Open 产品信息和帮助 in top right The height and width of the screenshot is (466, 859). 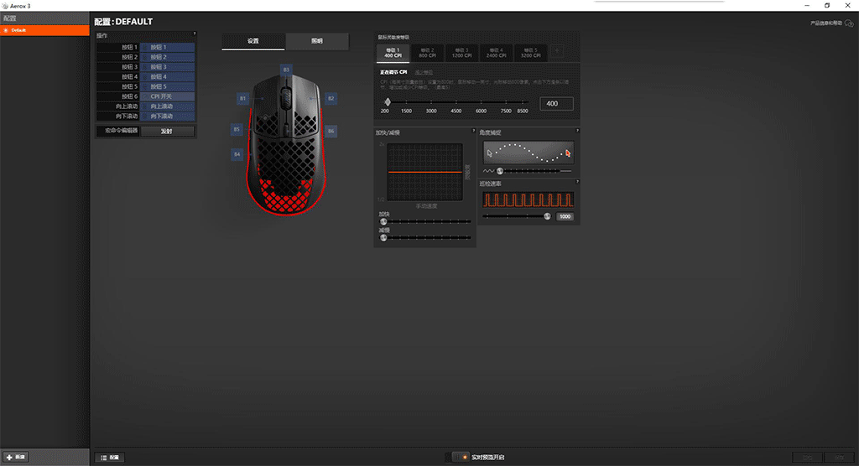(831, 23)
